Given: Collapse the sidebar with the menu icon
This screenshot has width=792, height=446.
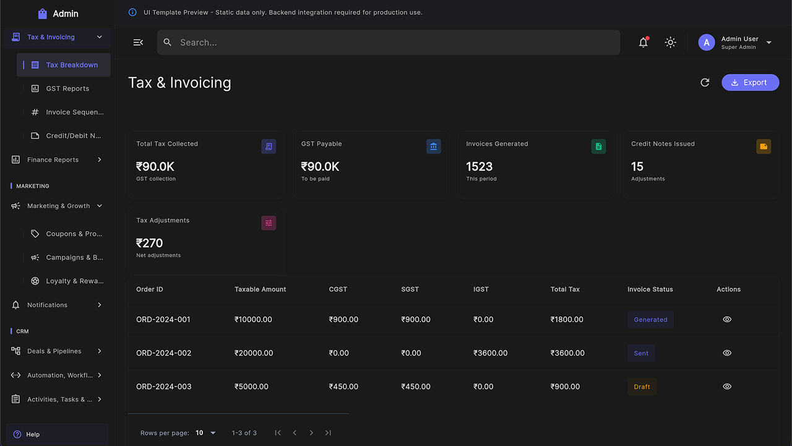Looking at the screenshot, I should pyautogui.click(x=138, y=42).
